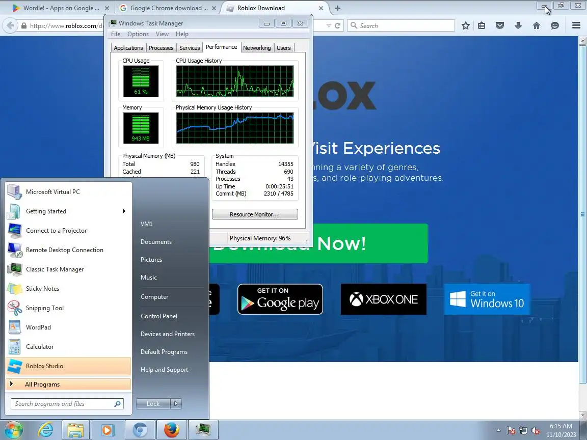The width and height of the screenshot is (587, 440).
Task: Open VM1 user folder
Action: [146, 224]
